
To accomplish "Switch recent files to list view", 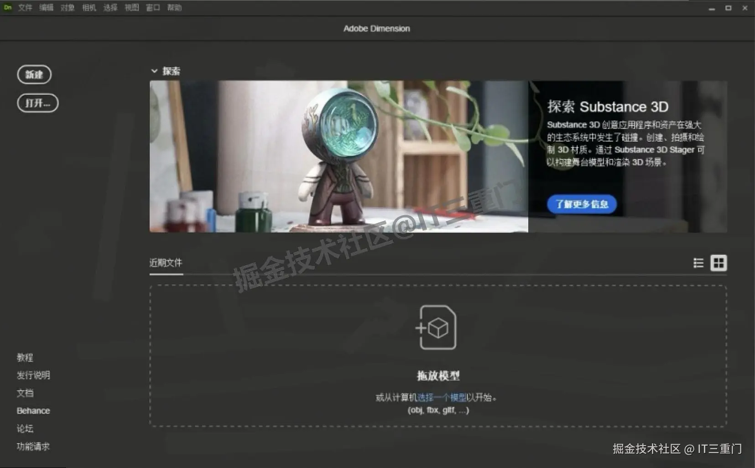I will pos(698,263).
